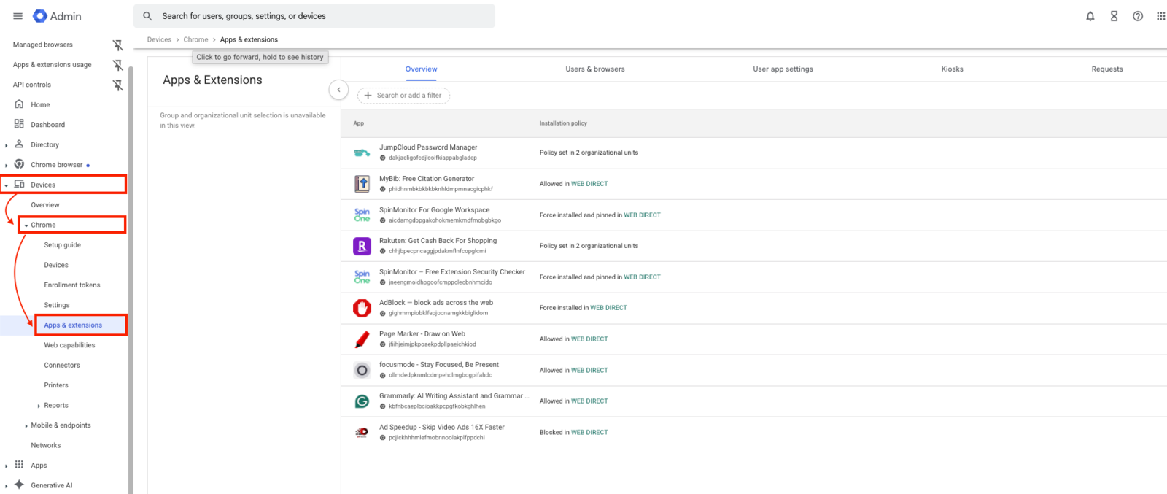This screenshot has height=494, width=1167.
Task: Open the help question mark icon
Action: (1138, 16)
